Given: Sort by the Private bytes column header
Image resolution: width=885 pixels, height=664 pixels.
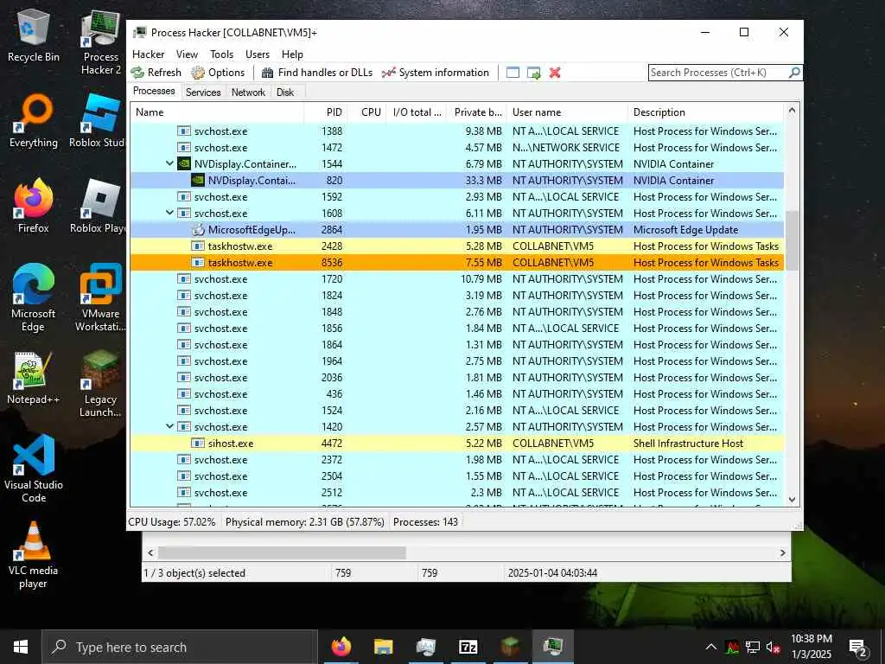Looking at the screenshot, I should pyautogui.click(x=477, y=112).
